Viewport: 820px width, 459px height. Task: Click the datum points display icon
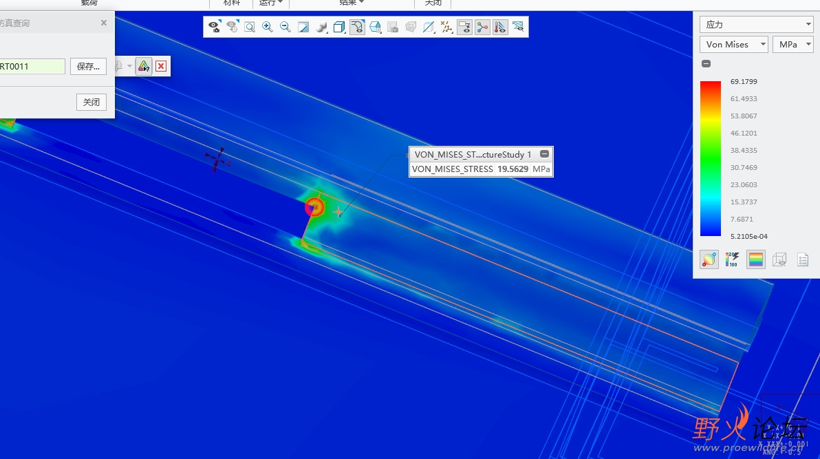(446, 27)
